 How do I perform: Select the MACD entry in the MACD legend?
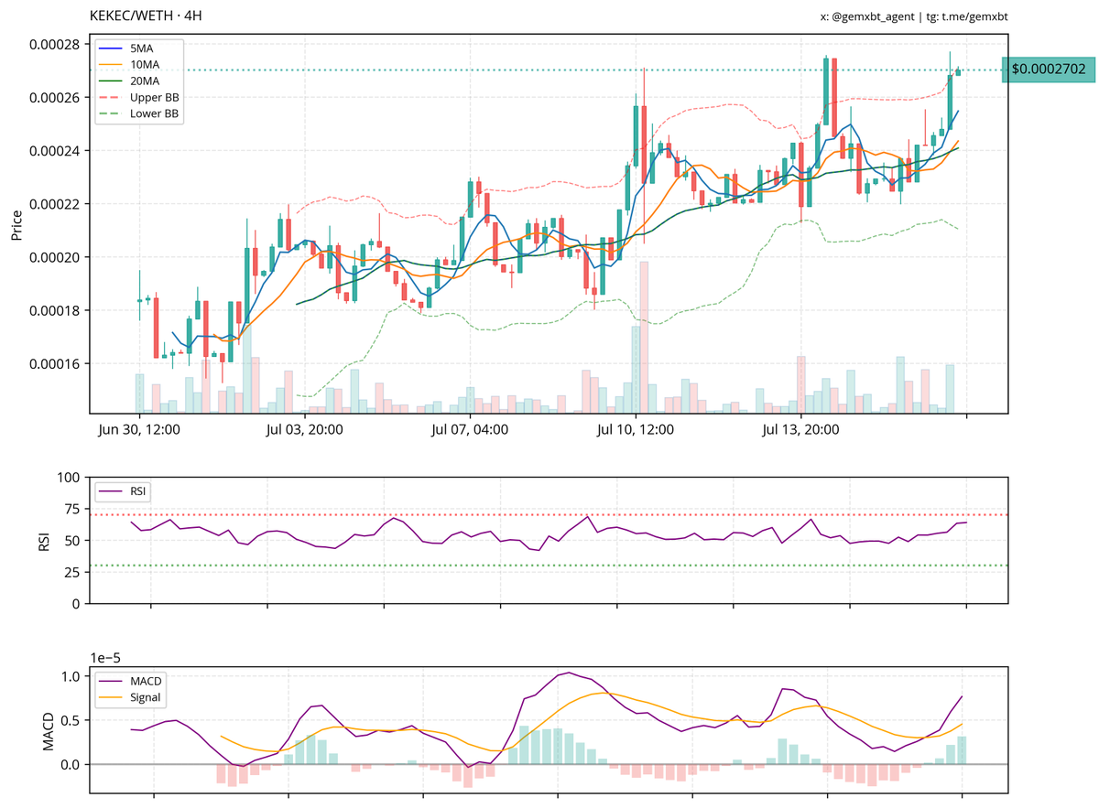point(131,681)
